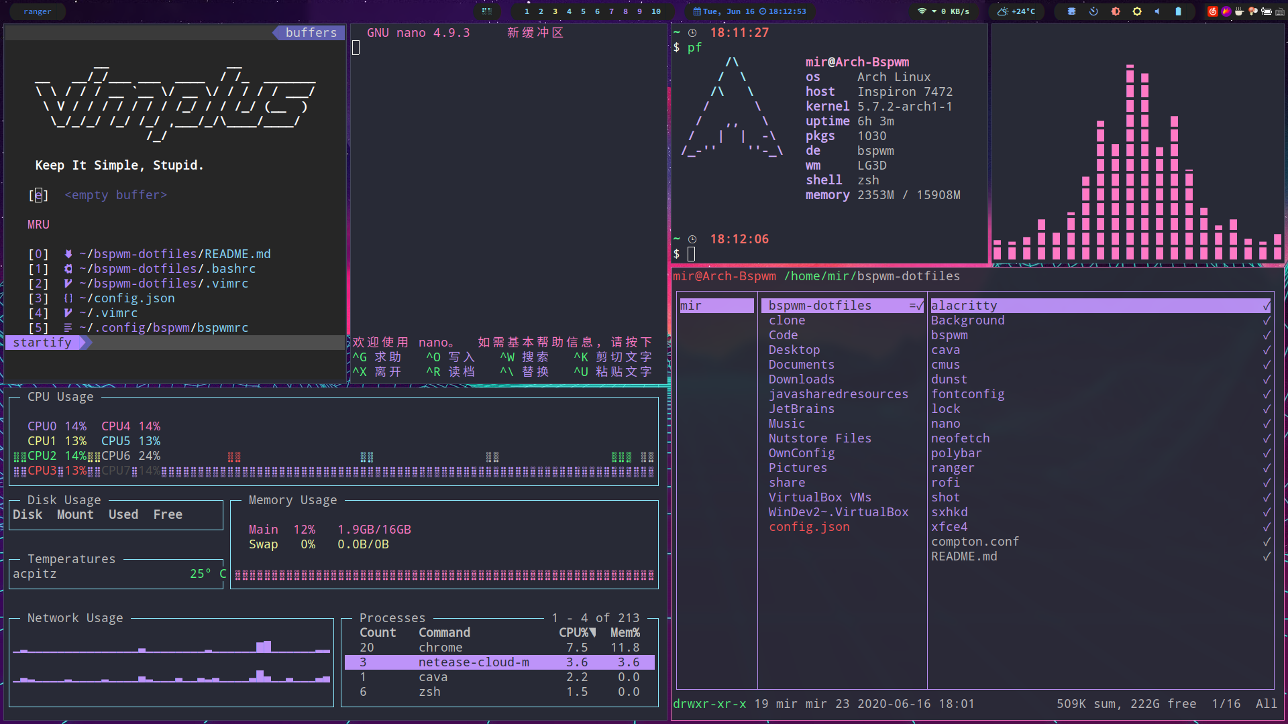Open ~/bspwm-dotfiles/README.md buffer

(173, 253)
